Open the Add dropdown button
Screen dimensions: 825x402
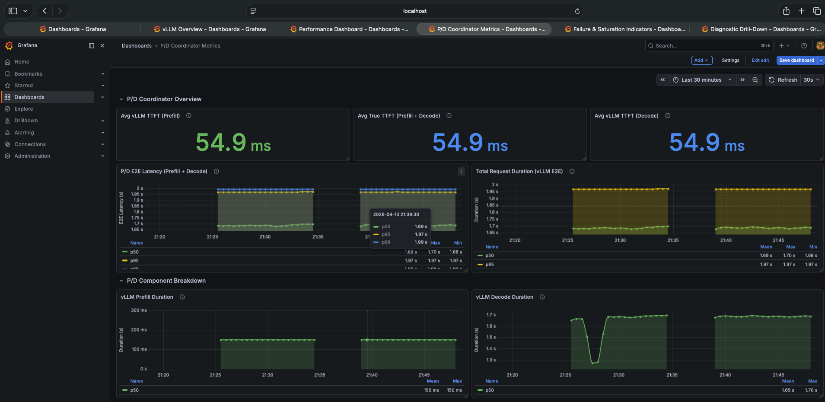[702, 61]
